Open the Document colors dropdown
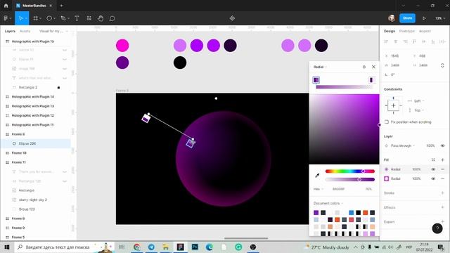 [328, 203]
